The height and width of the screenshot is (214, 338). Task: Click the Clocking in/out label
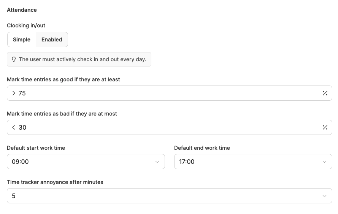point(26,25)
